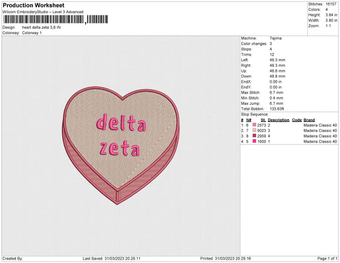The height and width of the screenshot is (263, 340).
Task: Click the 'Printed: 31/03/2023 20.29.16' footer text
Action: (x=226, y=258)
